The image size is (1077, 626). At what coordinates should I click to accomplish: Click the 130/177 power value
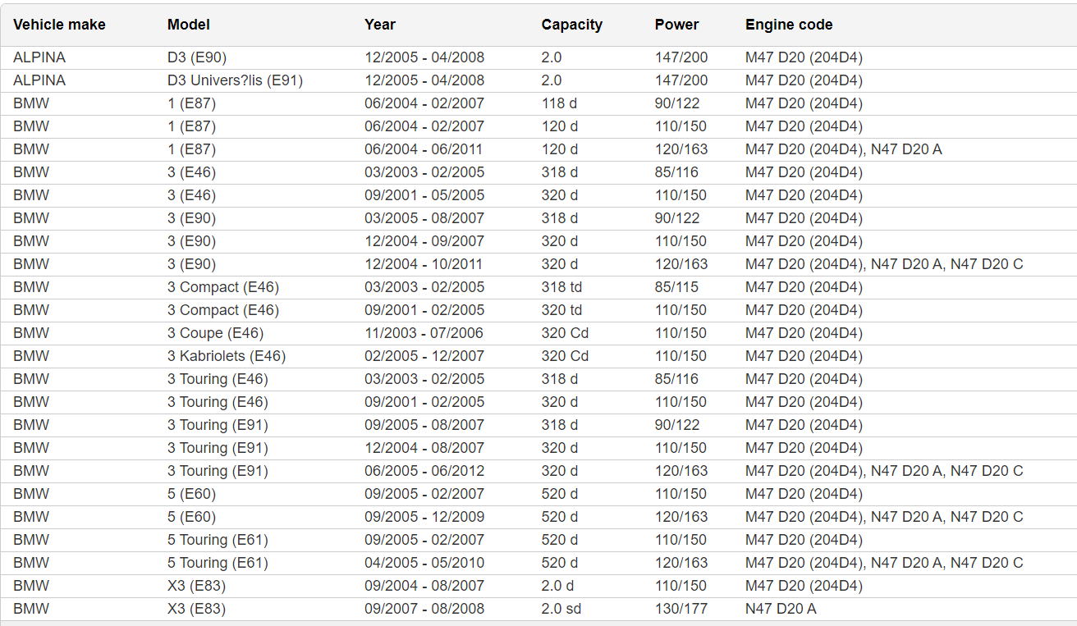(681, 609)
